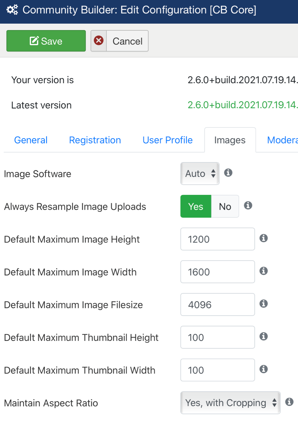Open the User Profile tab

point(168,140)
